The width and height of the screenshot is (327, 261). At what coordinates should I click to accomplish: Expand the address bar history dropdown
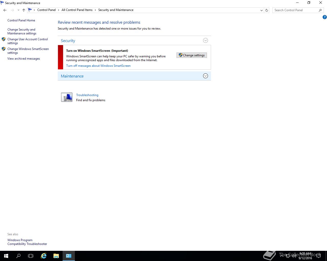coord(261,10)
